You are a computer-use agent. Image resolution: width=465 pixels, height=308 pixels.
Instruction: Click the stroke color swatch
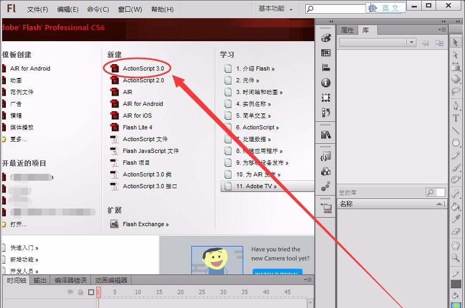(456, 284)
